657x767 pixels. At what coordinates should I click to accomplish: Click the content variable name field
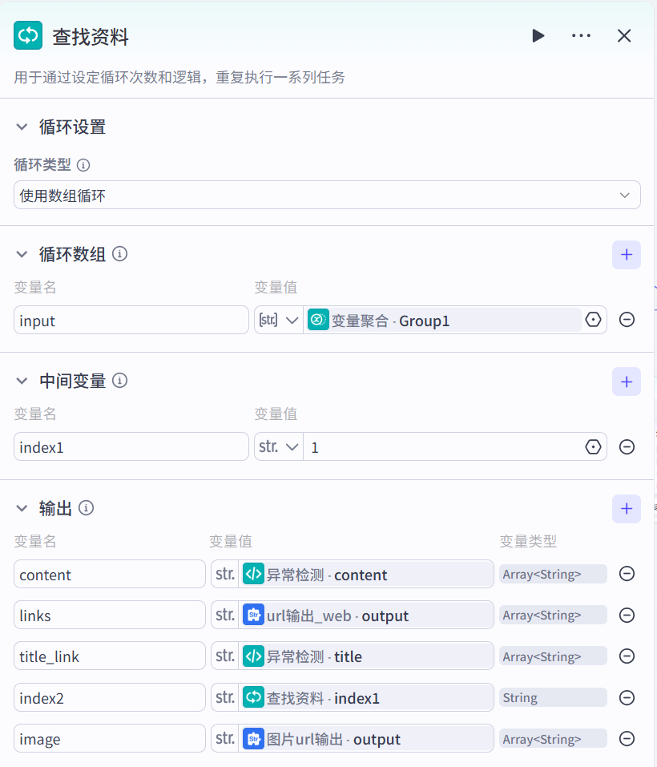coord(110,575)
